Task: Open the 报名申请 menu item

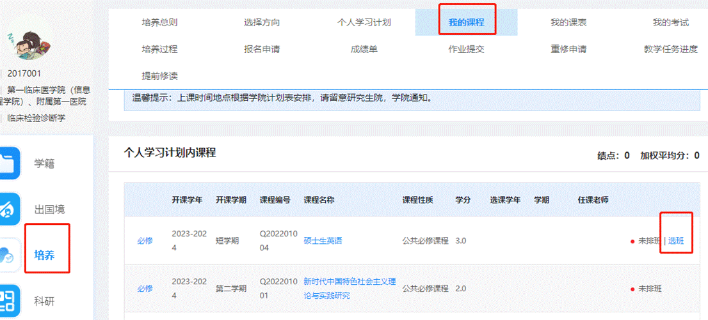Action: tap(262, 49)
